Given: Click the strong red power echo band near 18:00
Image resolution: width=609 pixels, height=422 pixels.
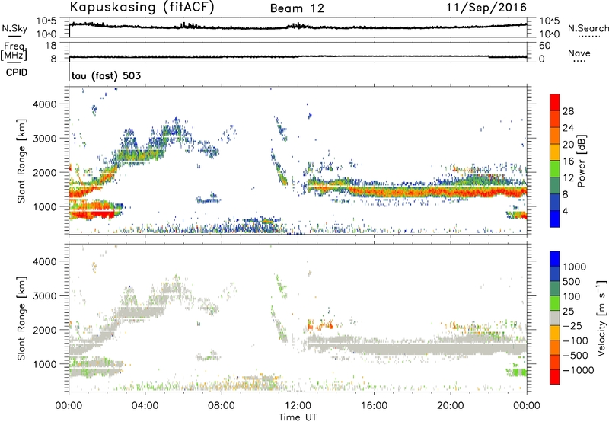Looking at the screenshot, I should (412, 192).
